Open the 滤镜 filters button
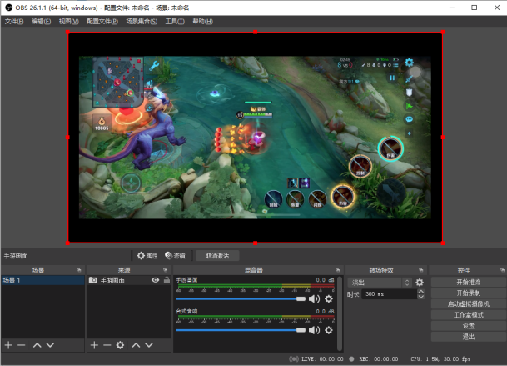Image resolution: width=507 pixels, height=366 pixels. 176,256
